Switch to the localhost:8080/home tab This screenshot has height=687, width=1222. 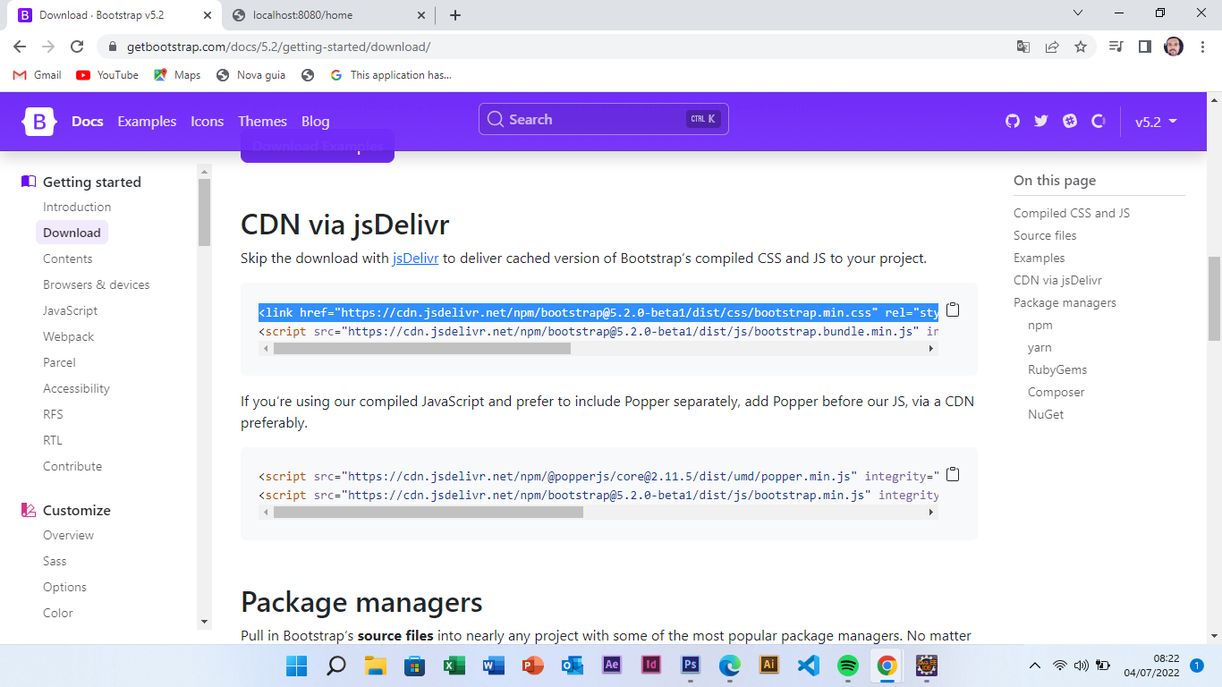(327, 15)
